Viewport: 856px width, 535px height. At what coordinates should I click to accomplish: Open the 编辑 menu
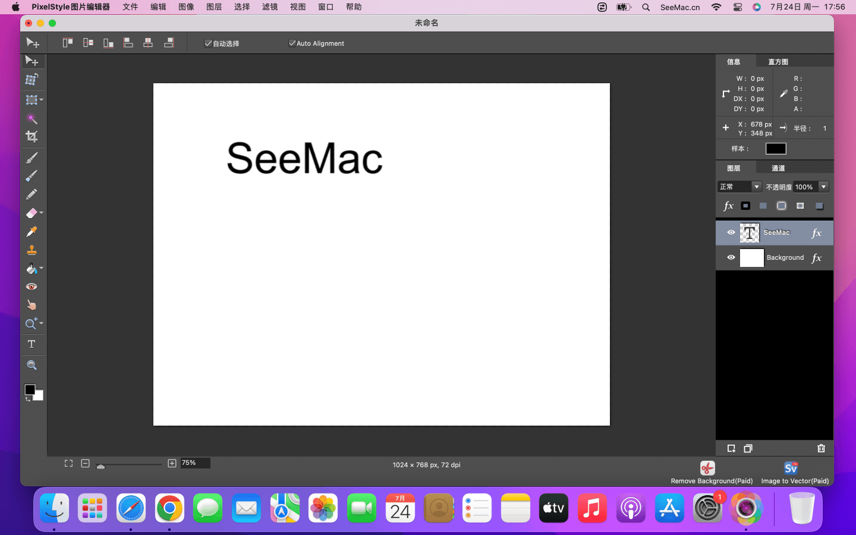pos(158,7)
